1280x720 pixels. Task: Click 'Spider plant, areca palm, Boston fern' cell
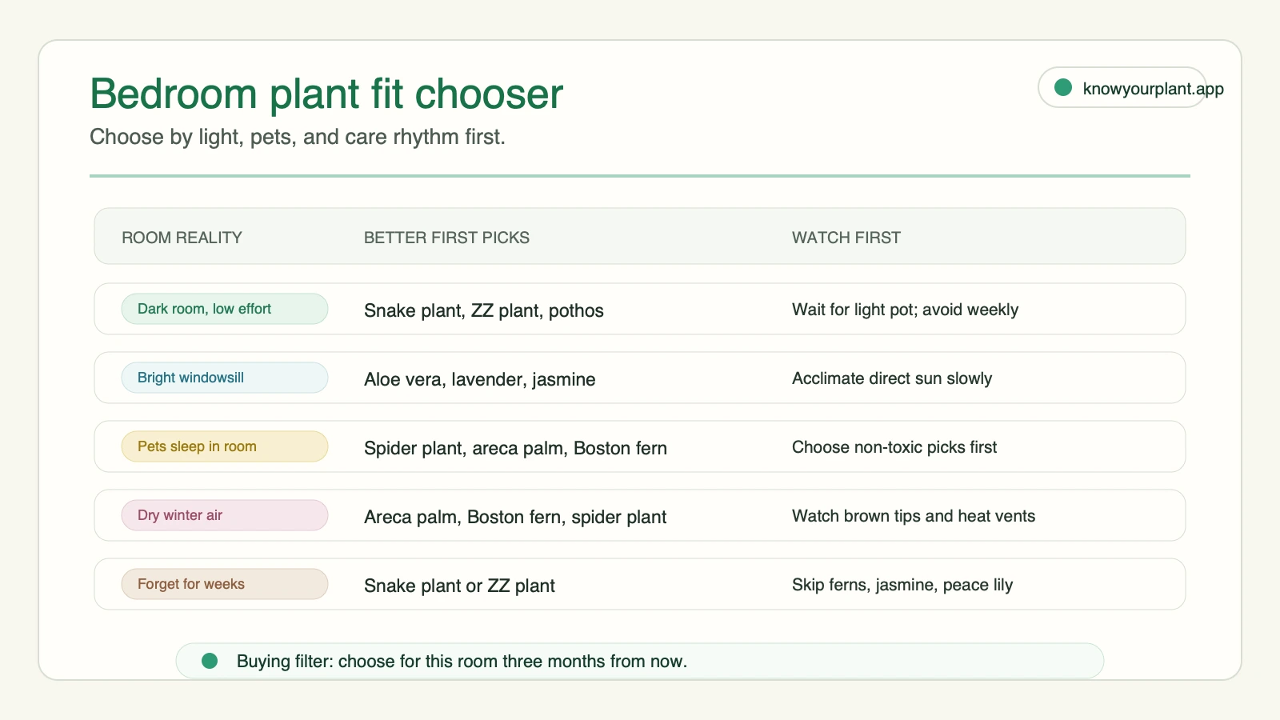tap(515, 448)
